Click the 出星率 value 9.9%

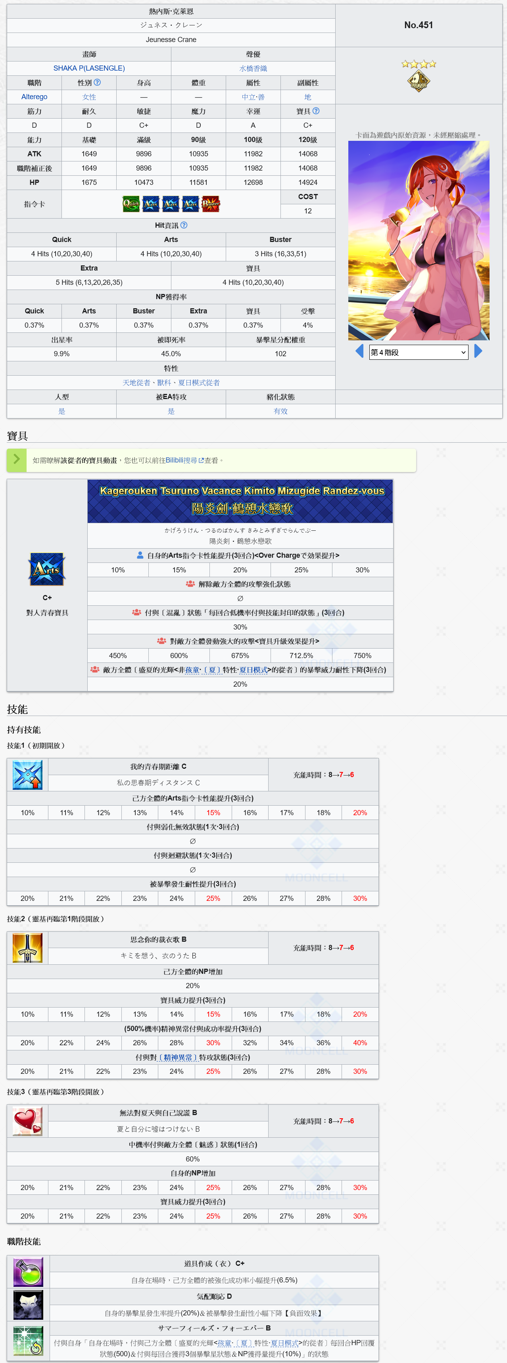point(61,354)
